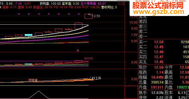
Task: Click the PCF: 136.05 value
Action: click(x=91, y=7)
